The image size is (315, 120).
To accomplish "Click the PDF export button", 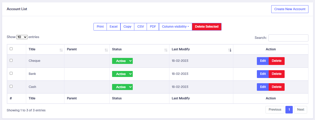I will pos(153,27).
